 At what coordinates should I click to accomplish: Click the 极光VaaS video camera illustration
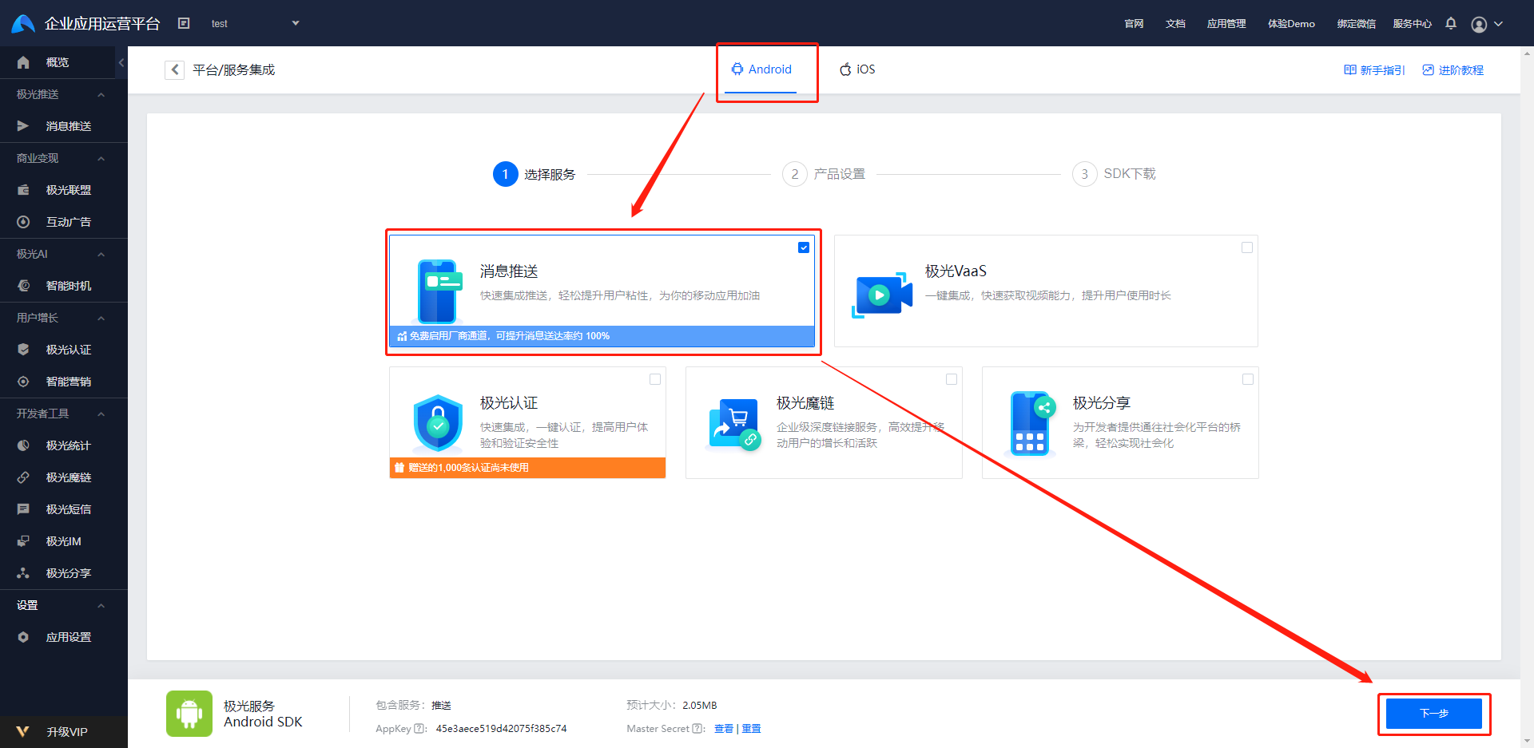tap(882, 295)
